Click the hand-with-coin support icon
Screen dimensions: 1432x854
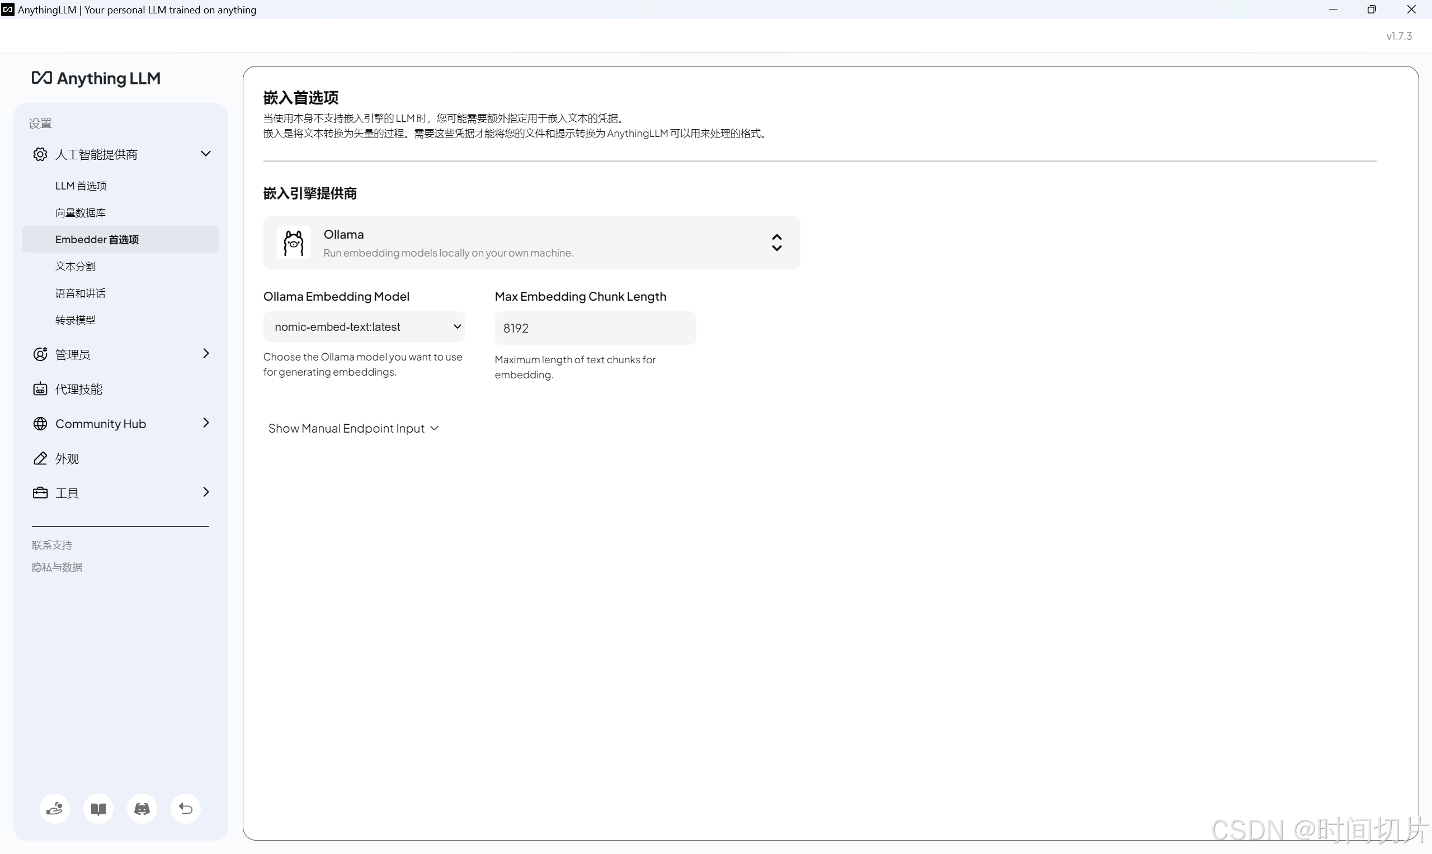point(55,809)
